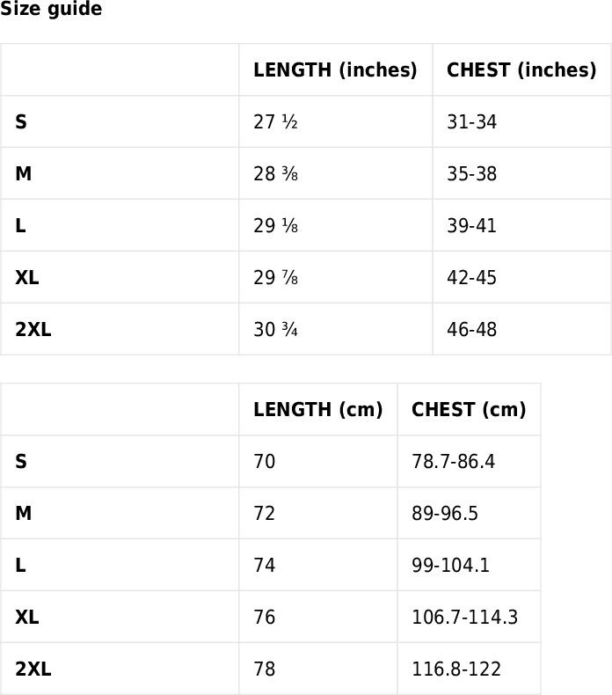Image resolution: width=612 pixels, height=695 pixels.
Task: Click the 27 ½ length cell
Action: click(x=336, y=121)
